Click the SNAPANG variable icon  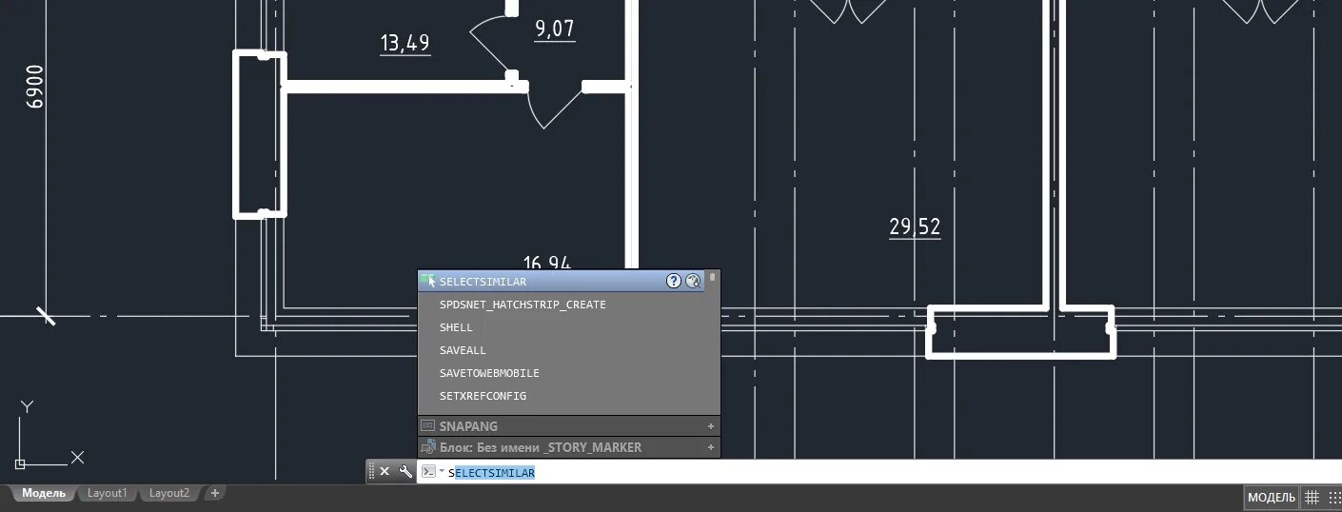pyautogui.click(x=428, y=426)
